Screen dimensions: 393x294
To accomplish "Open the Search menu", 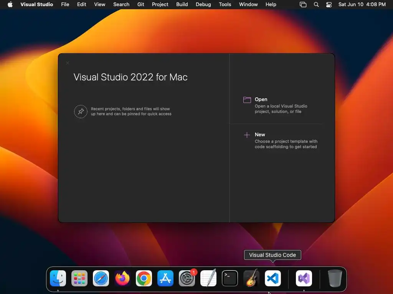I will pyautogui.click(x=121, y=4).
